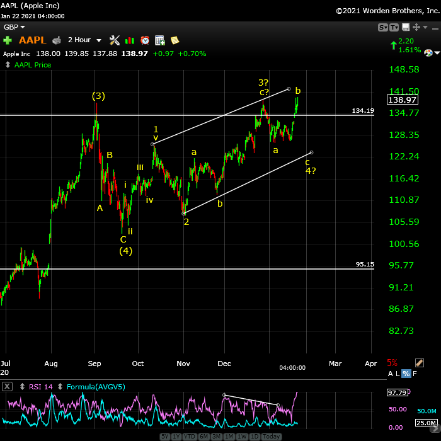Open the S dropdown button

(383, 27)
